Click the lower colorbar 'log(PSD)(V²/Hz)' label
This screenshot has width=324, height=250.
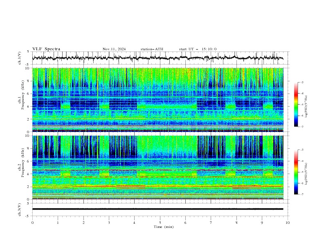[306, 174]
